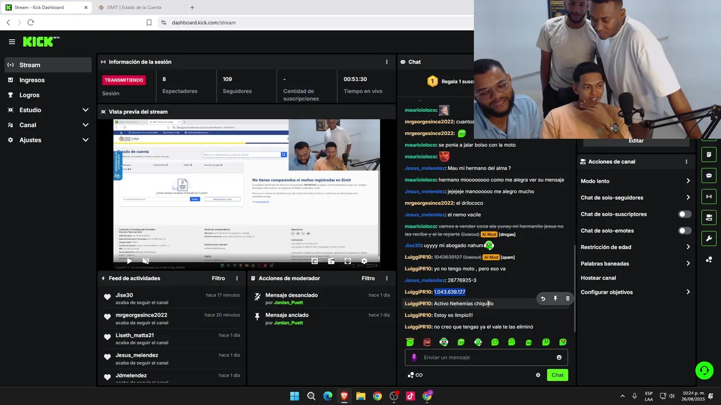
Task: Open Acciones de moderador three-dot menu
Action: (386, 278)
